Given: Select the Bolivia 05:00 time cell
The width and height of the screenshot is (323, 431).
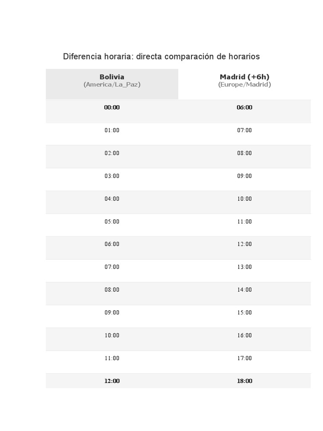Looking at the screenshot, I should (112, 221).
